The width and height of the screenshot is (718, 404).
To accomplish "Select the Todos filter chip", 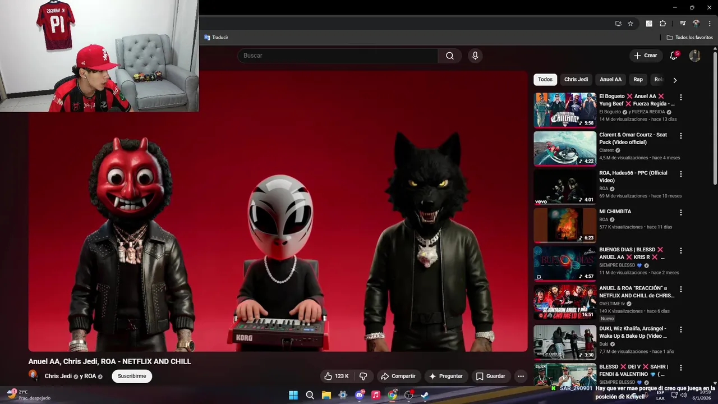I will coord(545,80).
